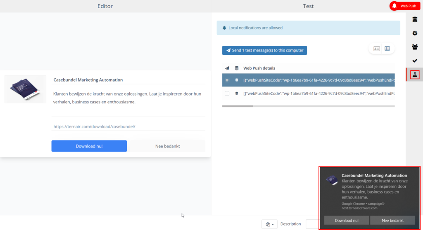
Task: Open the copy dropdown beside Description
Action: pos(269,224)
